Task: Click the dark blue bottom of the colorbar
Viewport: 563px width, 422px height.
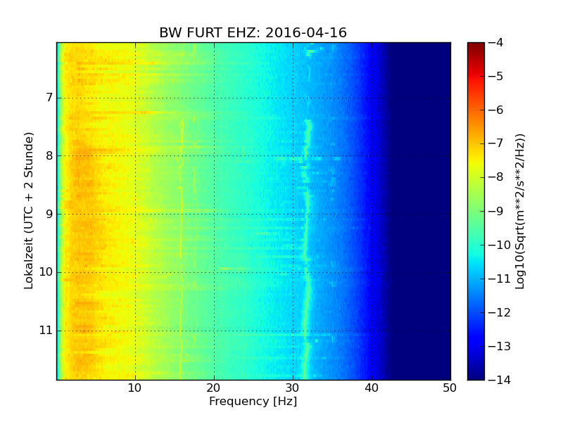Action: coord(476,375)
